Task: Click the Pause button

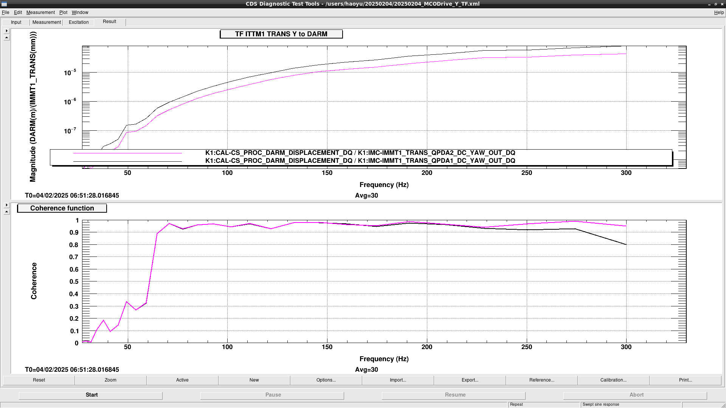Action: (272, 395)
